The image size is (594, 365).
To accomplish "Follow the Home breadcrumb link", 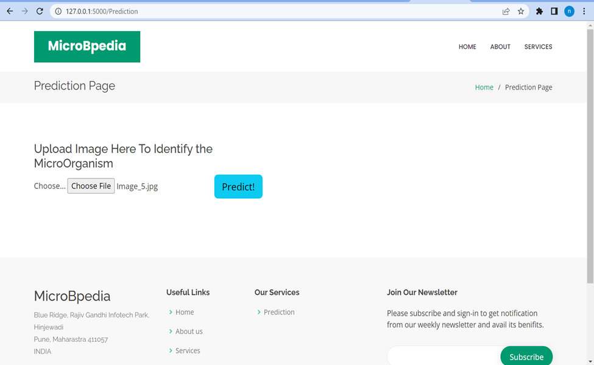I will coord(484,87).
